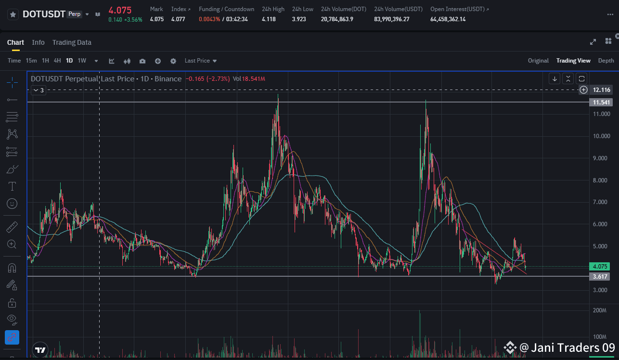Switch to the Trading View chart

click(573, 61)
